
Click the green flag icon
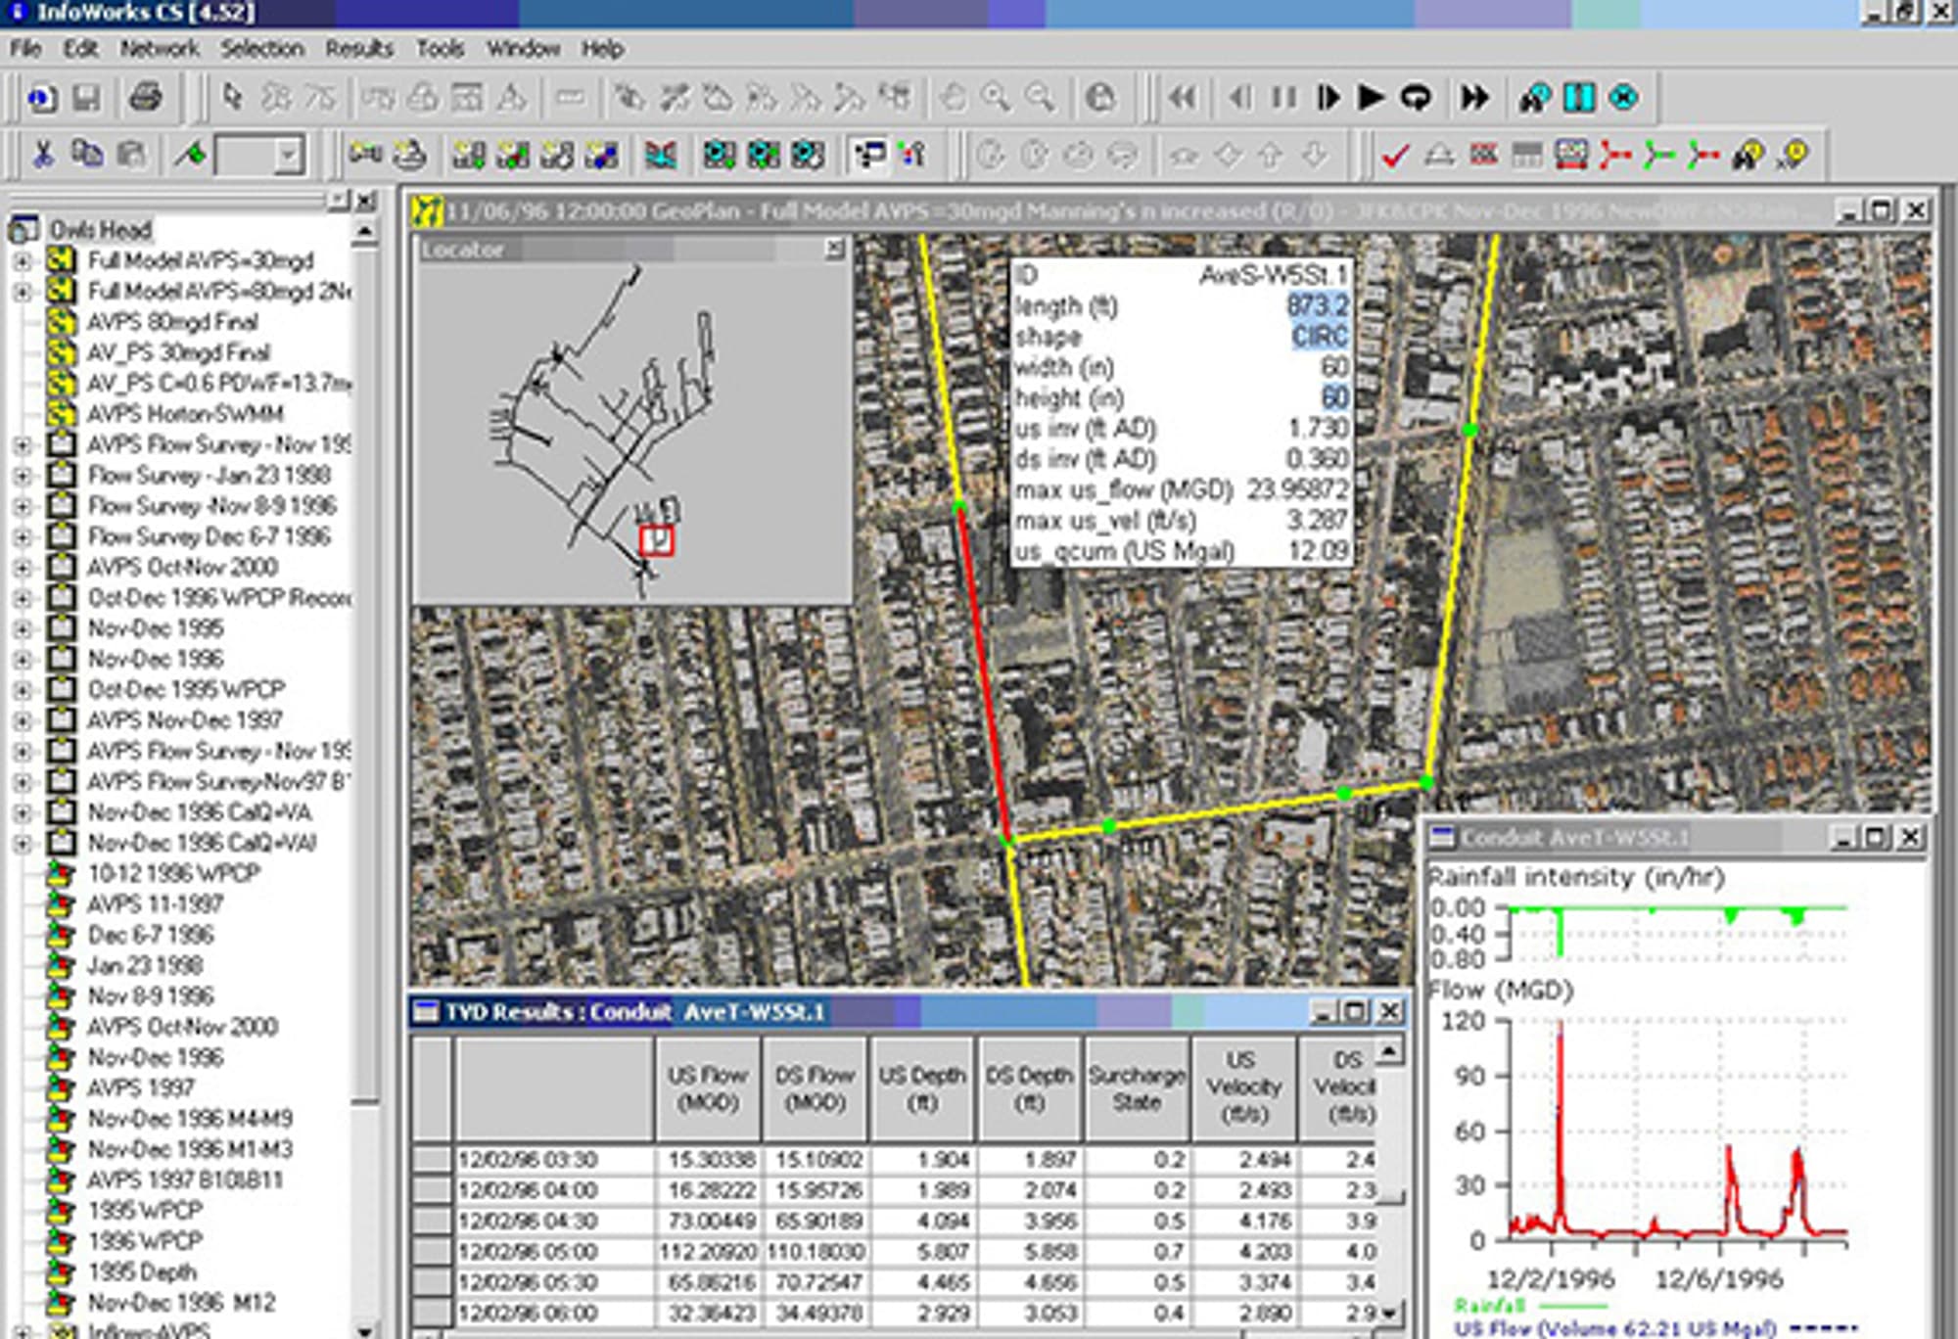pos(191,155)
